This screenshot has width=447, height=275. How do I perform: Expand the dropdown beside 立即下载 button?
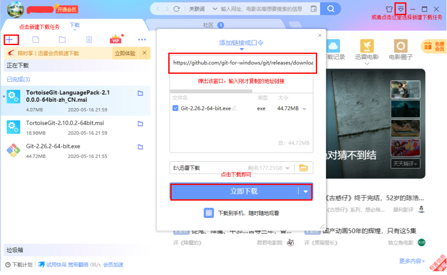306,191
